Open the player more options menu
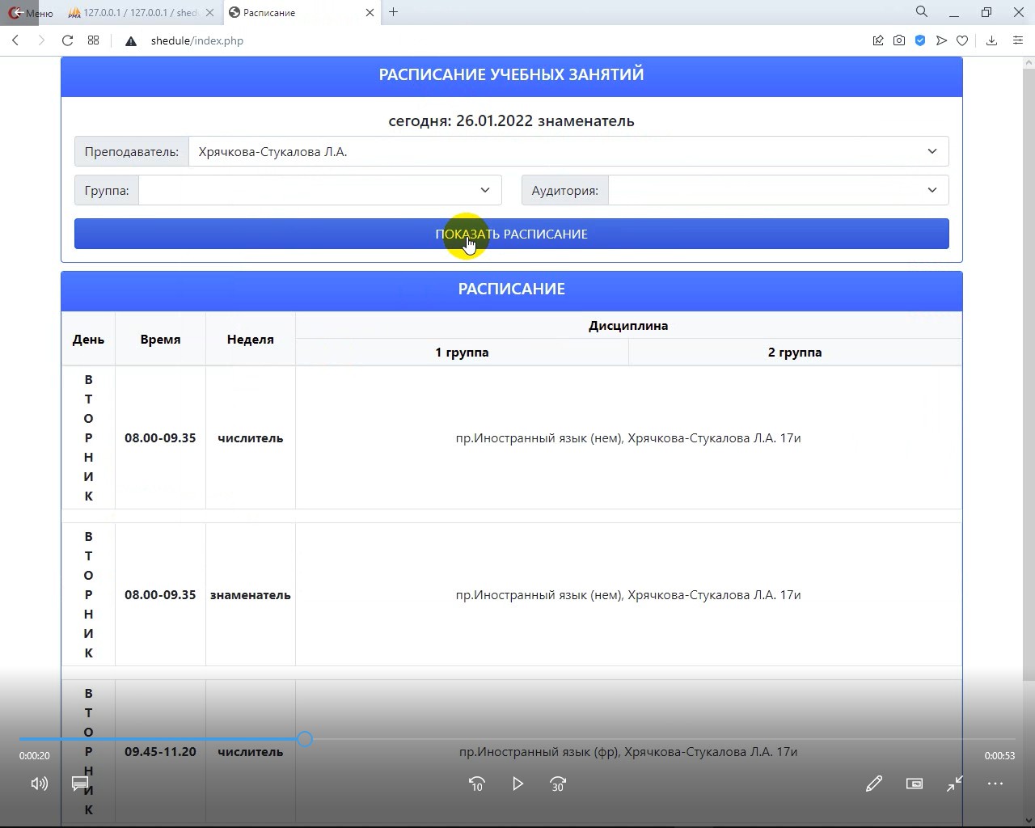 995,784
